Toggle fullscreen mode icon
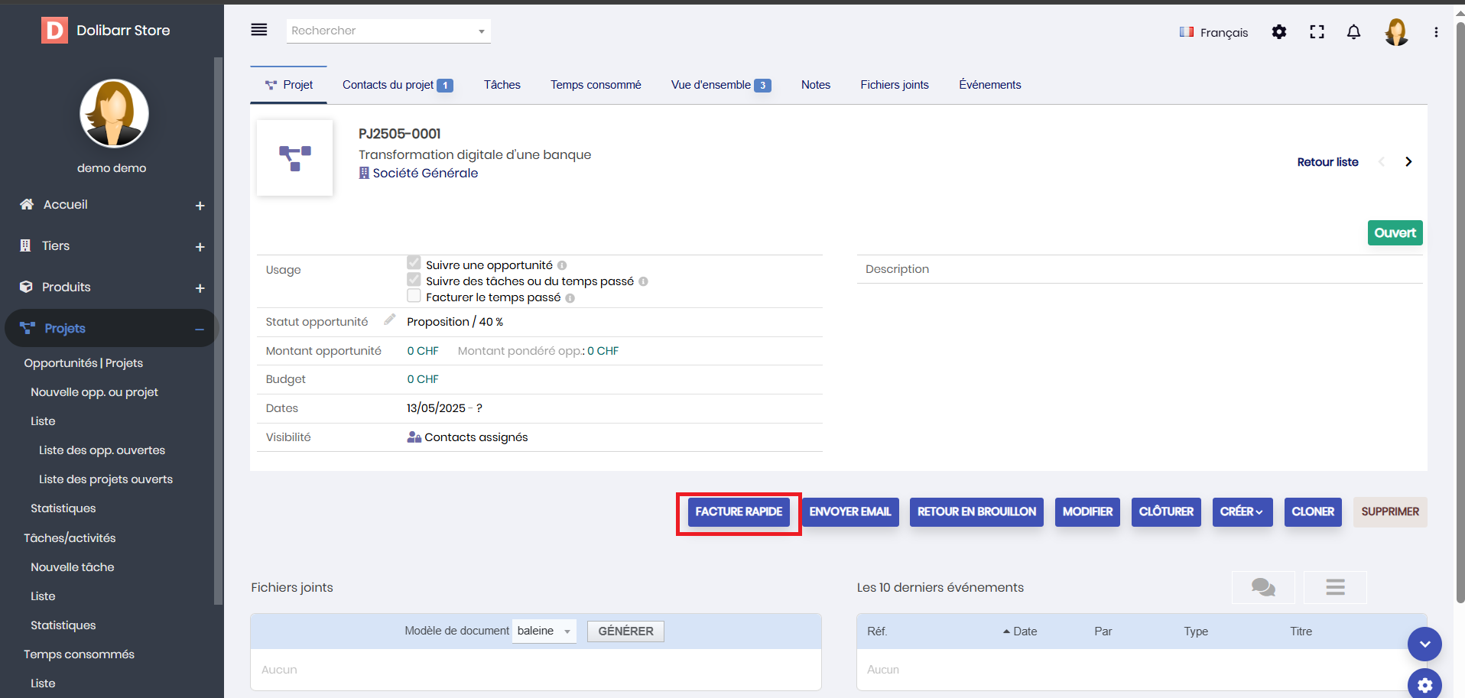The image size is (1465, 698). click(x=1317, y=32)
